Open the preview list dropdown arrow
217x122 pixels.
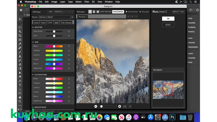pyautogui.click(x=136, y=16)
